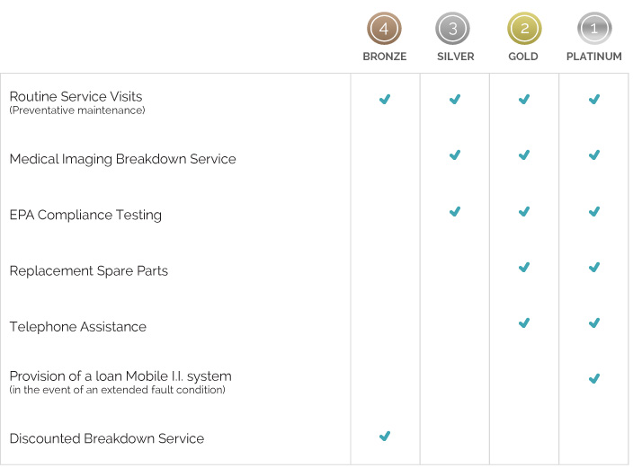Select the PLATINUM plan label
633x468 pixels.
(593, 56)
